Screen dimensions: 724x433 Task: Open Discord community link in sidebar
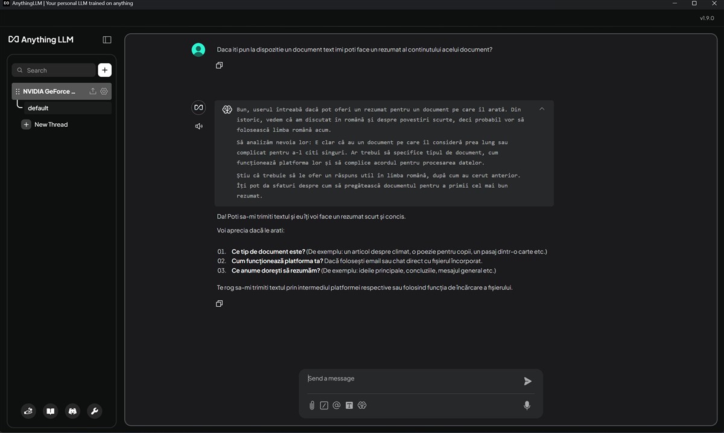pyautogui.click(x=72, y=411)
